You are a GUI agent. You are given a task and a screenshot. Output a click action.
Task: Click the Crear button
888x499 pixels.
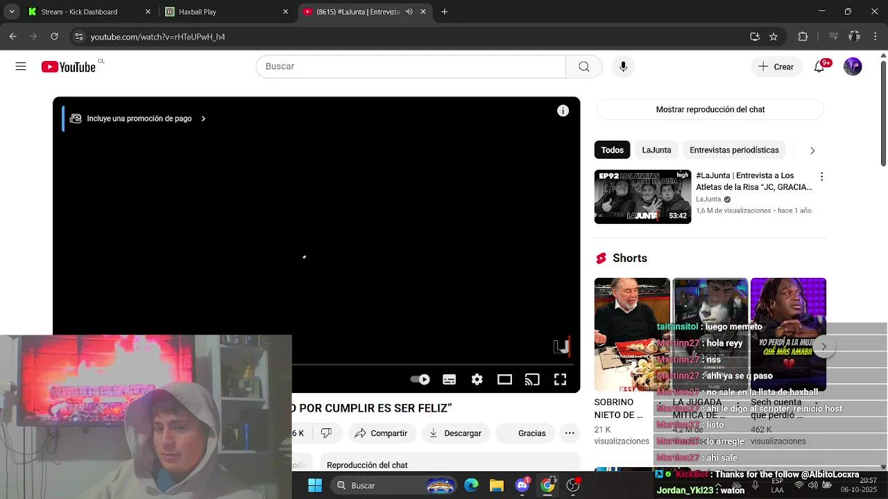776,67
